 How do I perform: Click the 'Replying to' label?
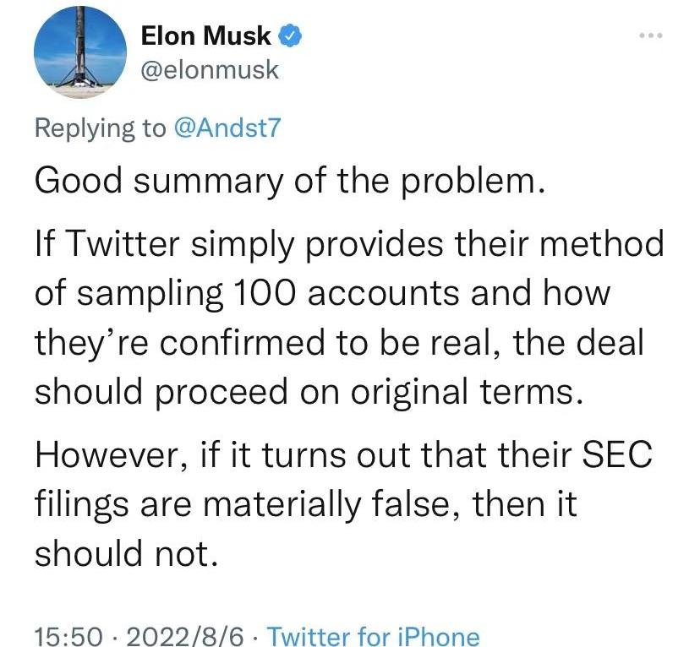[x=101, y=128]
